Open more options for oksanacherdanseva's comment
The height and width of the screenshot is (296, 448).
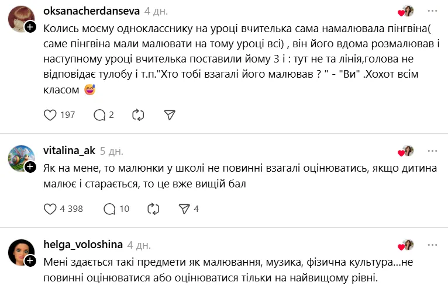pyautogui.click(x=432, y=11)
